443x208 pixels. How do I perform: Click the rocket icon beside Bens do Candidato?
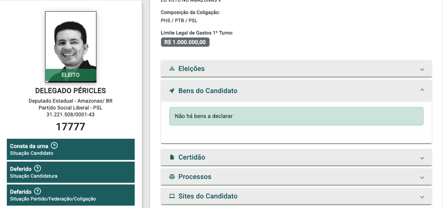coord(172,91)
